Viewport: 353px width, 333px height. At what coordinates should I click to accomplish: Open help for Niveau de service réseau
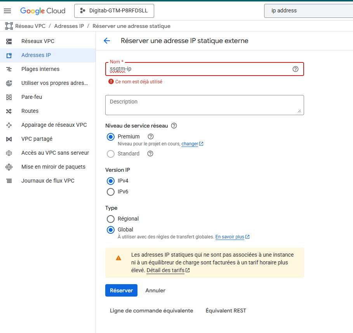pyautogui.click(x=174, y=126)
